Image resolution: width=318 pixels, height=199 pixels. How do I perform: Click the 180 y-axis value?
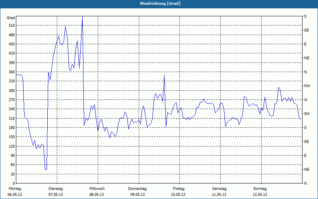12,127
